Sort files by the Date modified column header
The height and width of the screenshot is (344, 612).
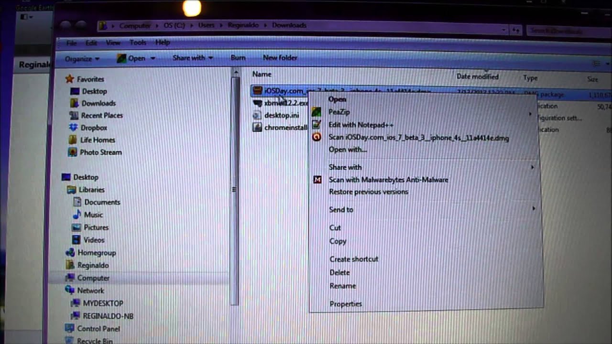point(477,76)
